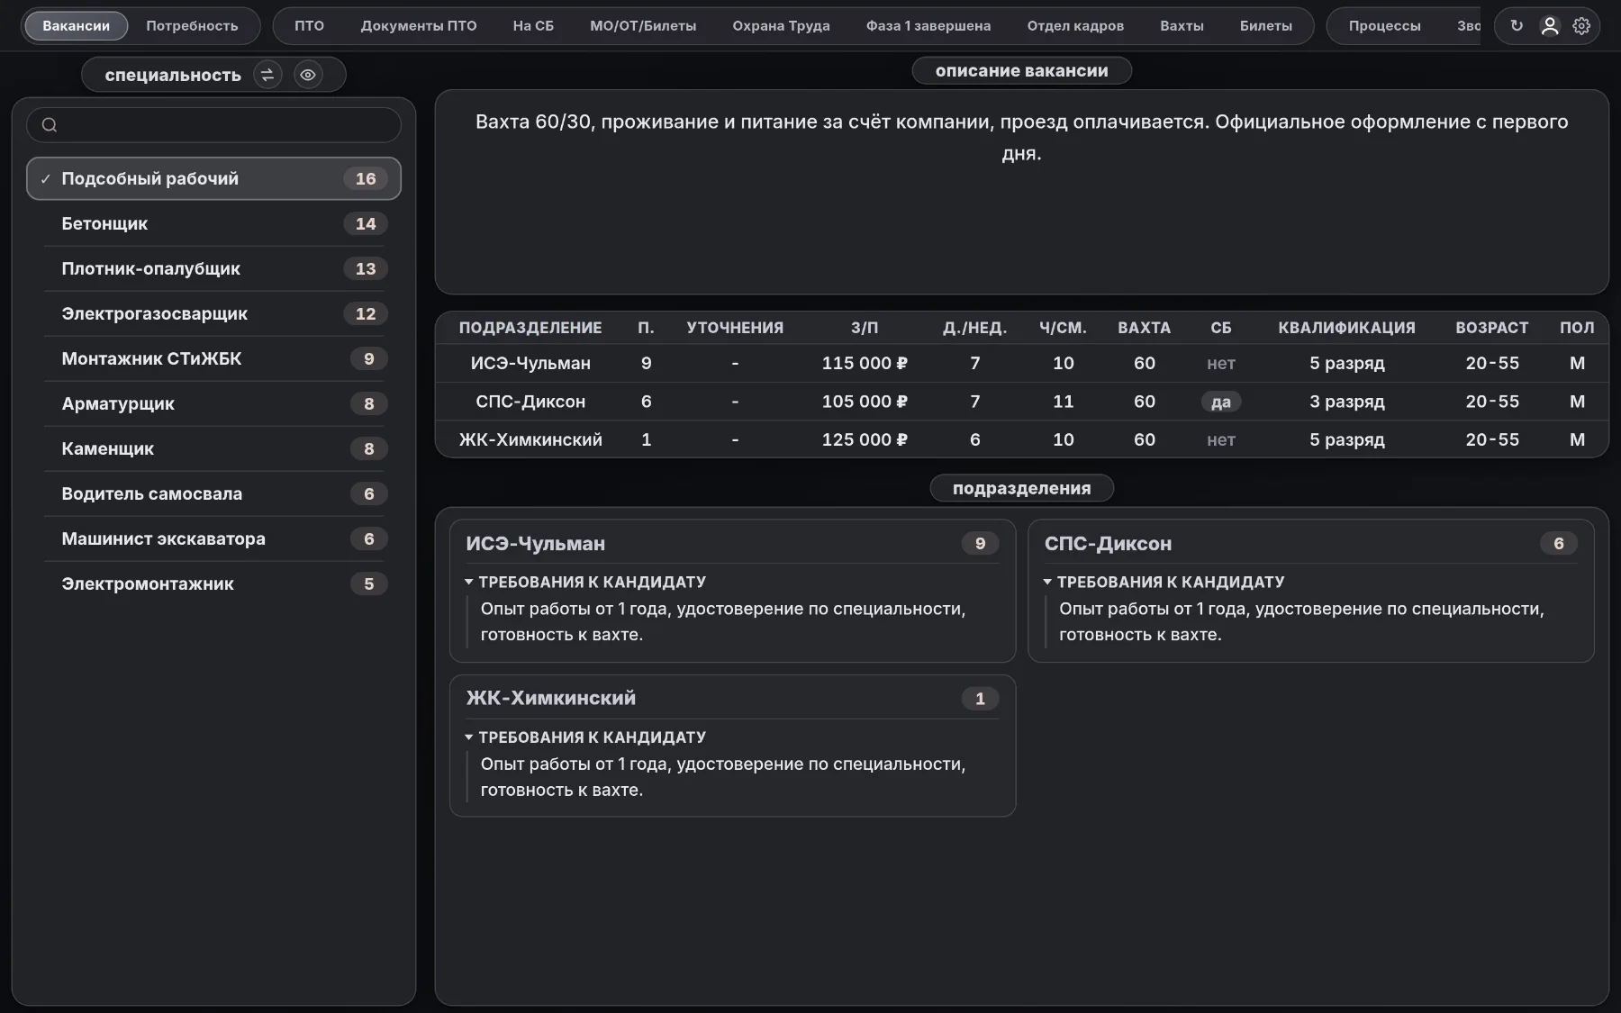This screenshot has width=1621, height=1013.
Task: Click the подразделения label pill
Action: tap(1021, 488)
